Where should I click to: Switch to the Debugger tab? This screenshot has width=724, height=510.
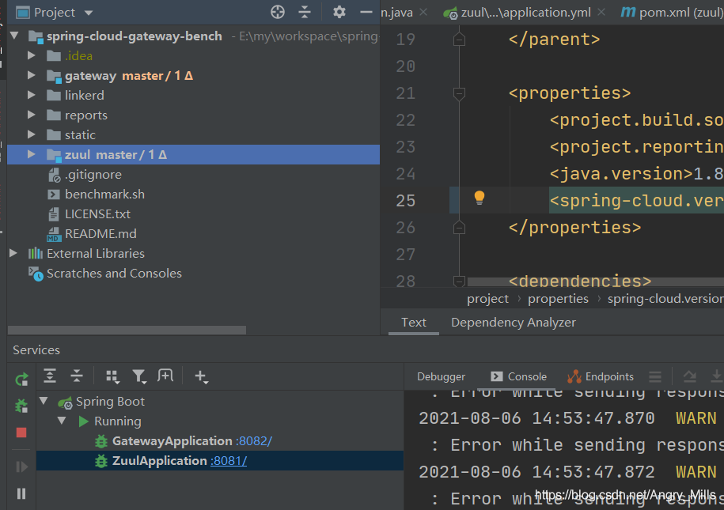pos(441,376)
